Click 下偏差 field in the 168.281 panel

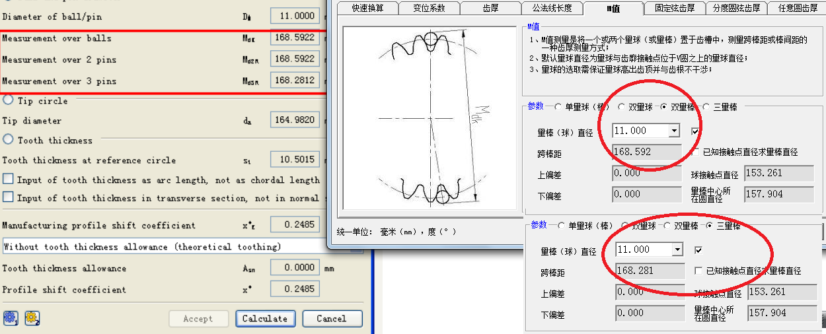point(650,313)
